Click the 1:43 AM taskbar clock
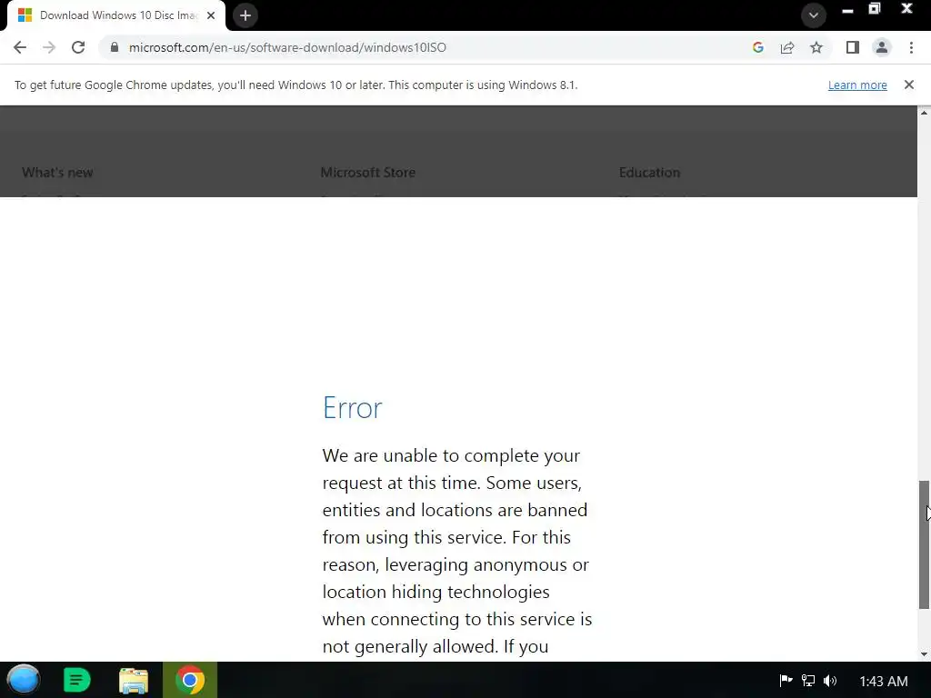931x698 pixels. coord(884,681)
